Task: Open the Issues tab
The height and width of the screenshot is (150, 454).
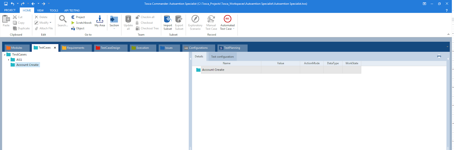Action: click(x=169, y=48)
